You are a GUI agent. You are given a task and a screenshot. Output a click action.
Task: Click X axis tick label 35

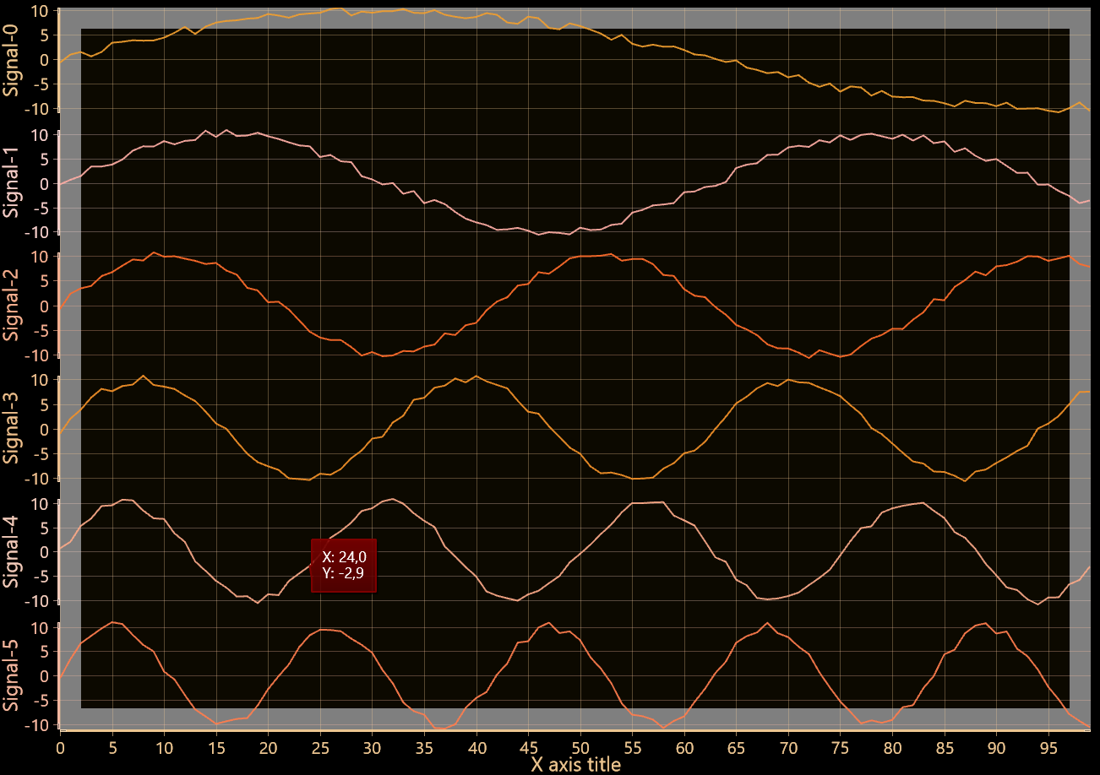pos(424,748)
